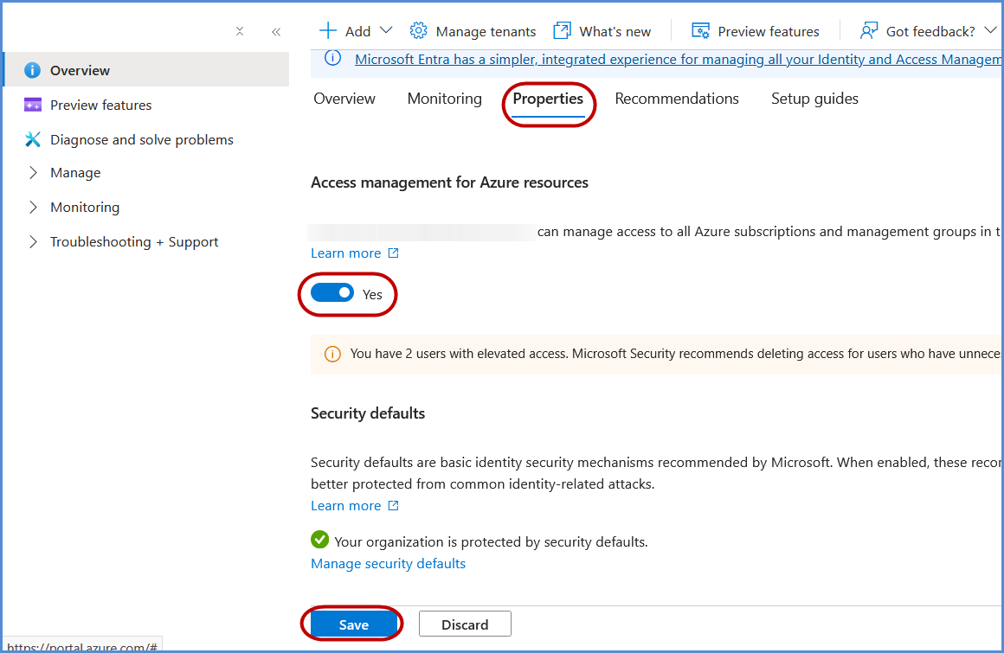Viewport: 1004px width, 653px height.
Task: Click the Add plus icon
Action: tap(328, 31)
